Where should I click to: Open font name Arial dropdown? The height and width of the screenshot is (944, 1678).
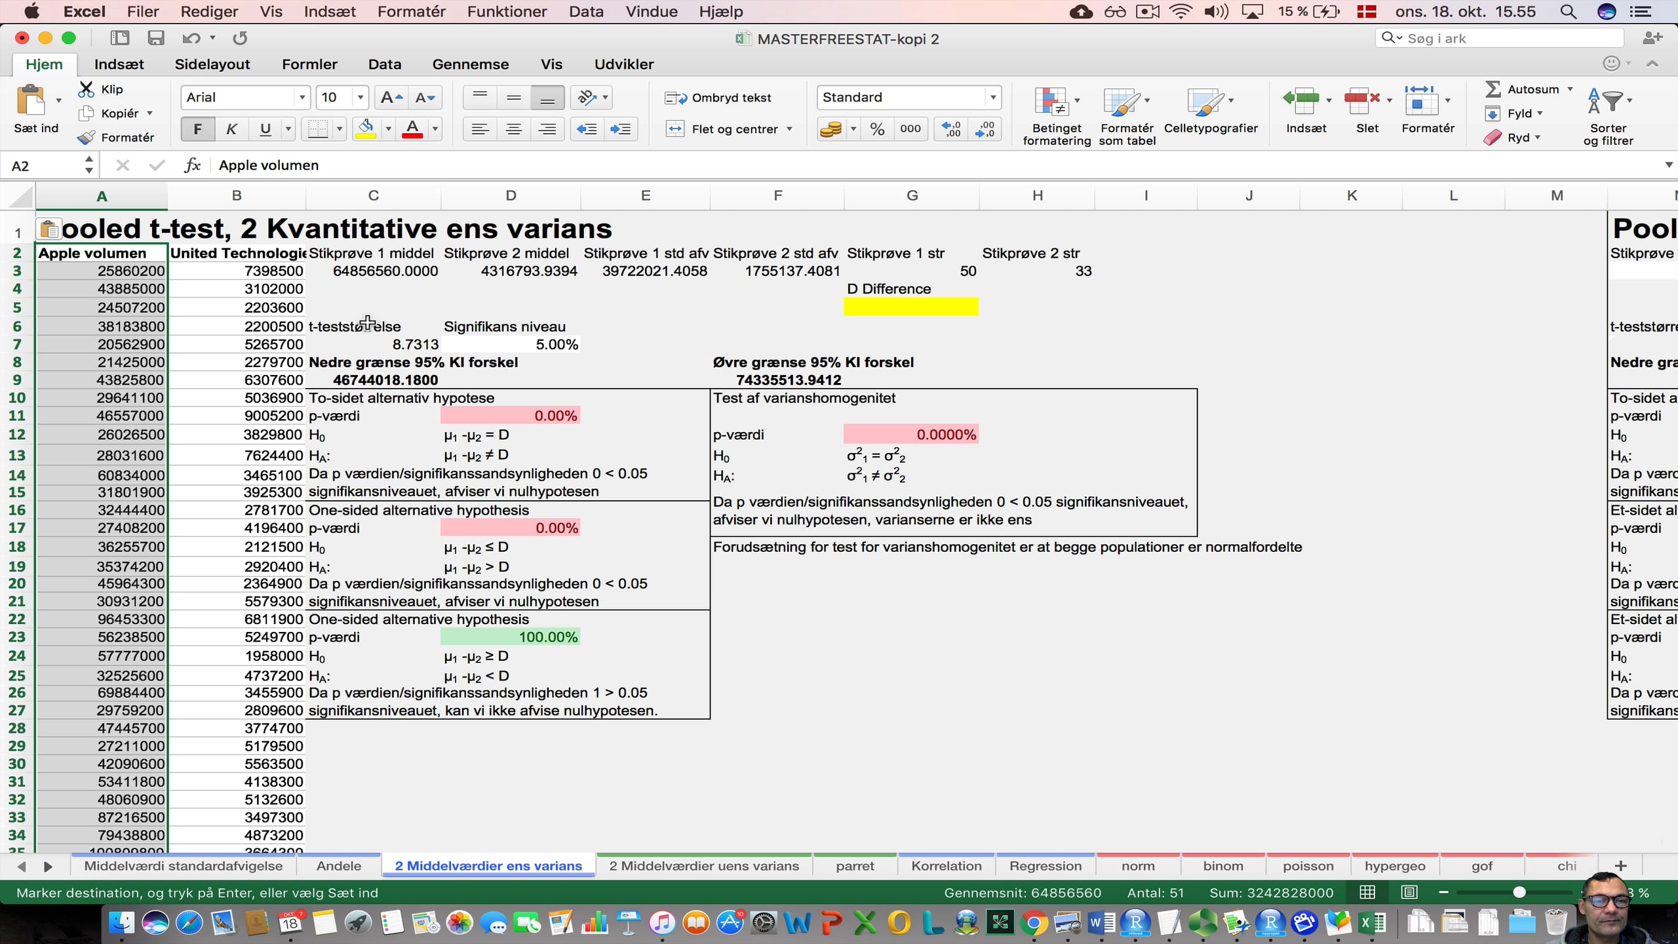(302, 98)
